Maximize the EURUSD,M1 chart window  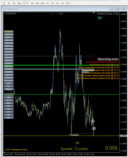click(118, 9)
